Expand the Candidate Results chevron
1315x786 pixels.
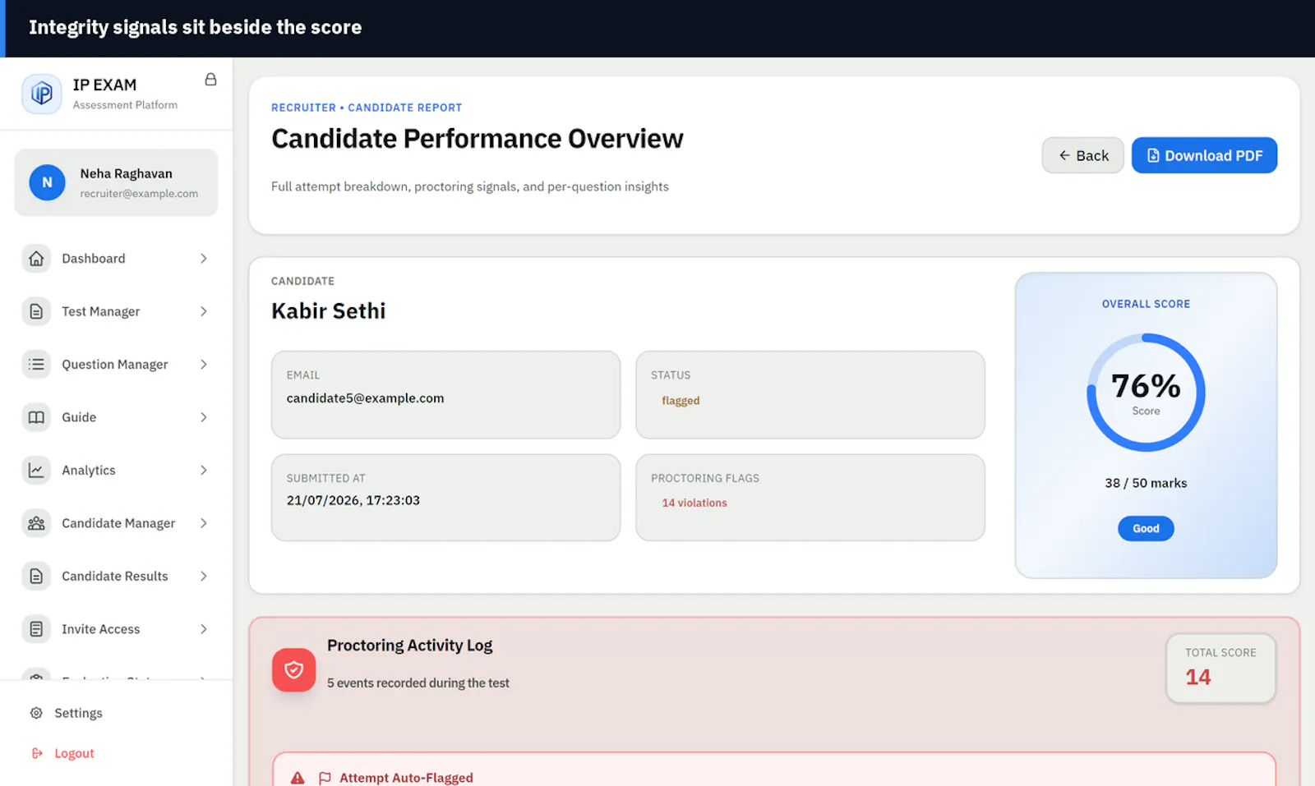pos(204,576)
